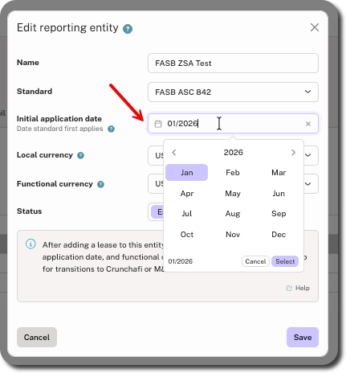Click the 2026 year header
The height and width of the screenshot is (373, 346).
coord(234,153)
